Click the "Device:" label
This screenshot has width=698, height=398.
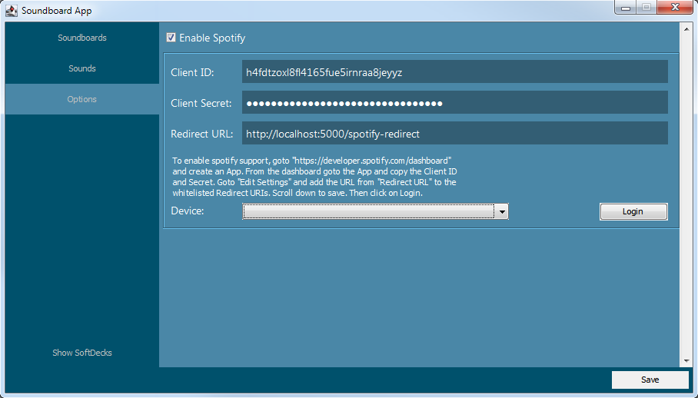(x=188, y=211)
